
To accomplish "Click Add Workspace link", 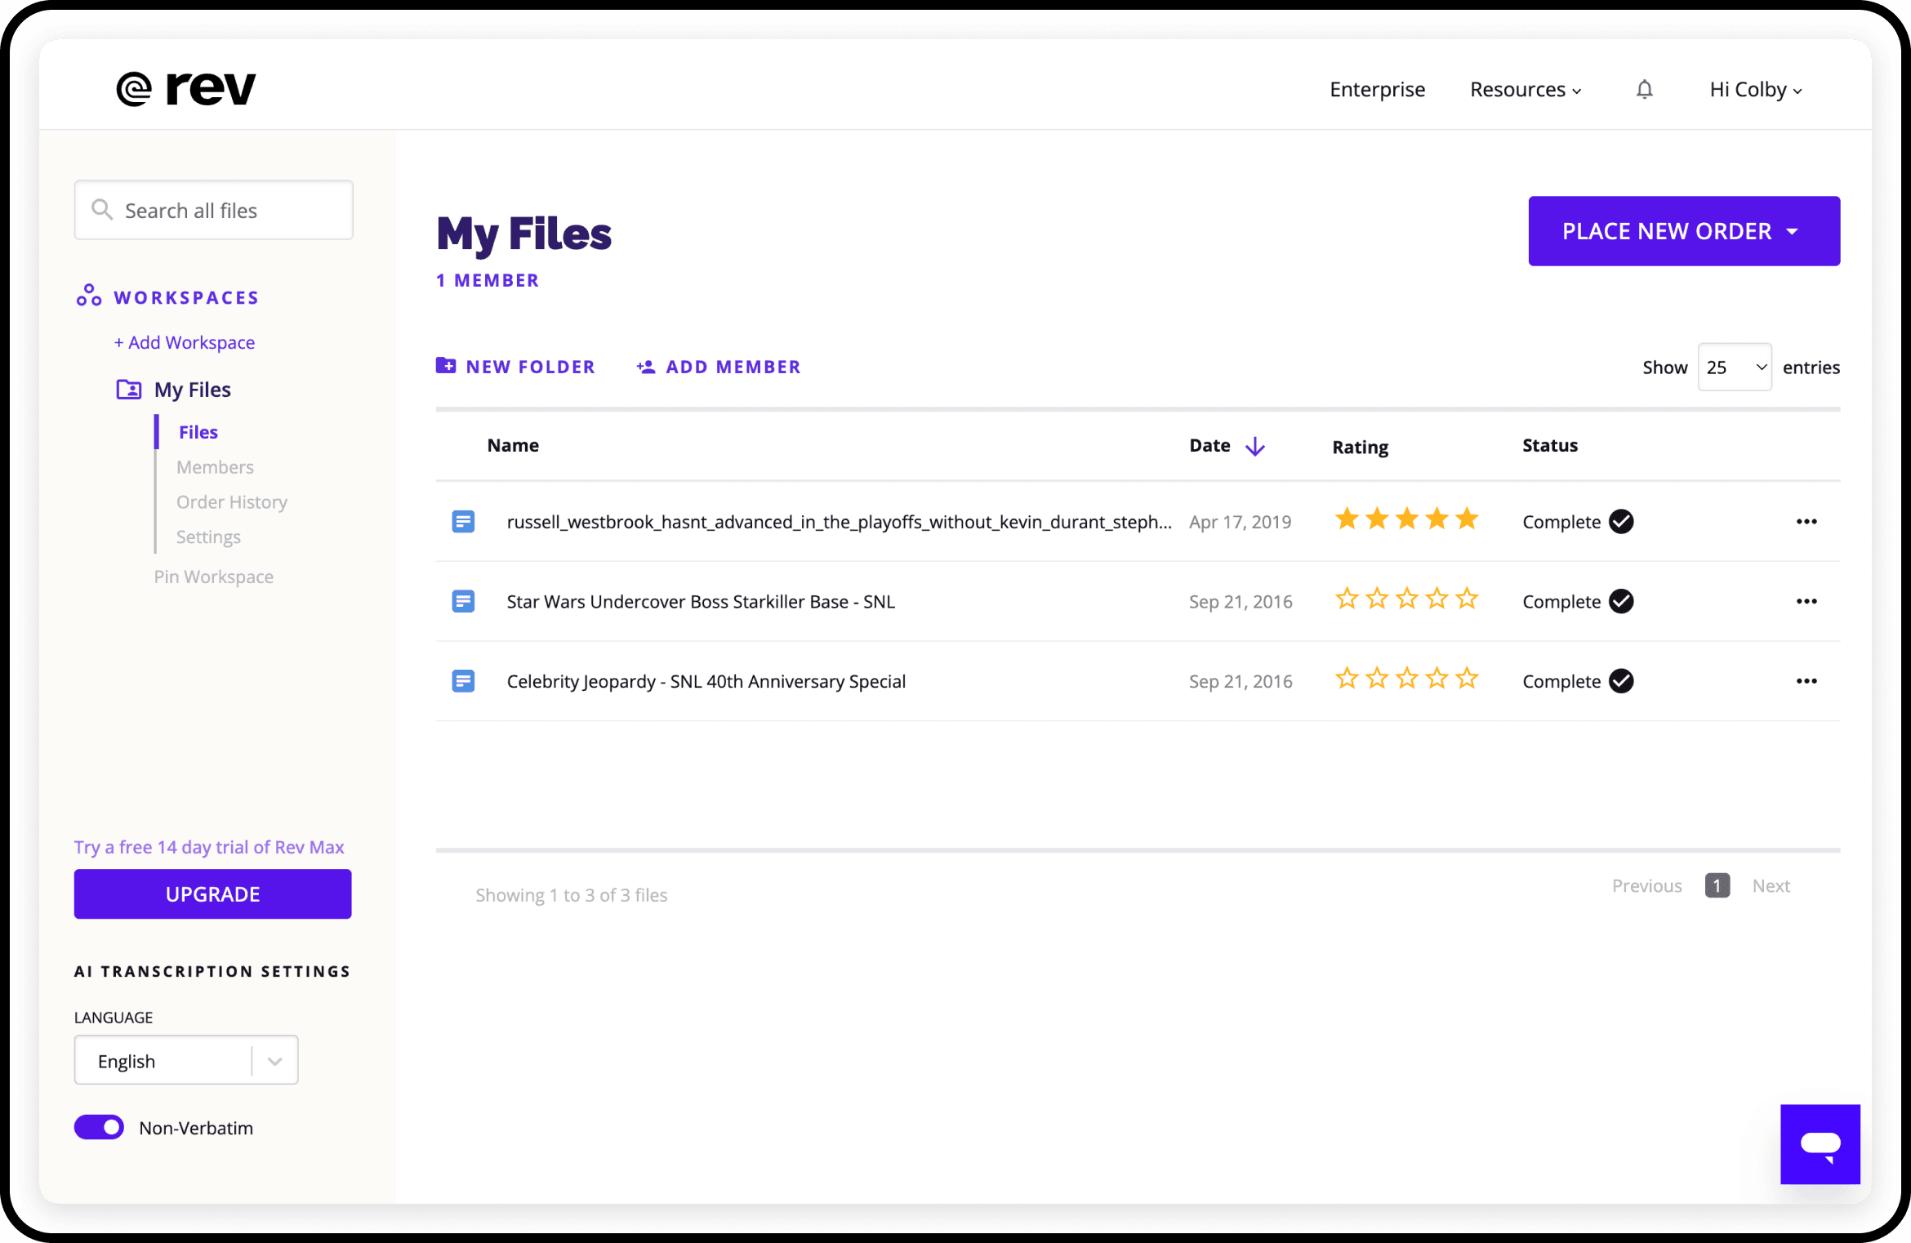I will [185, 342].
